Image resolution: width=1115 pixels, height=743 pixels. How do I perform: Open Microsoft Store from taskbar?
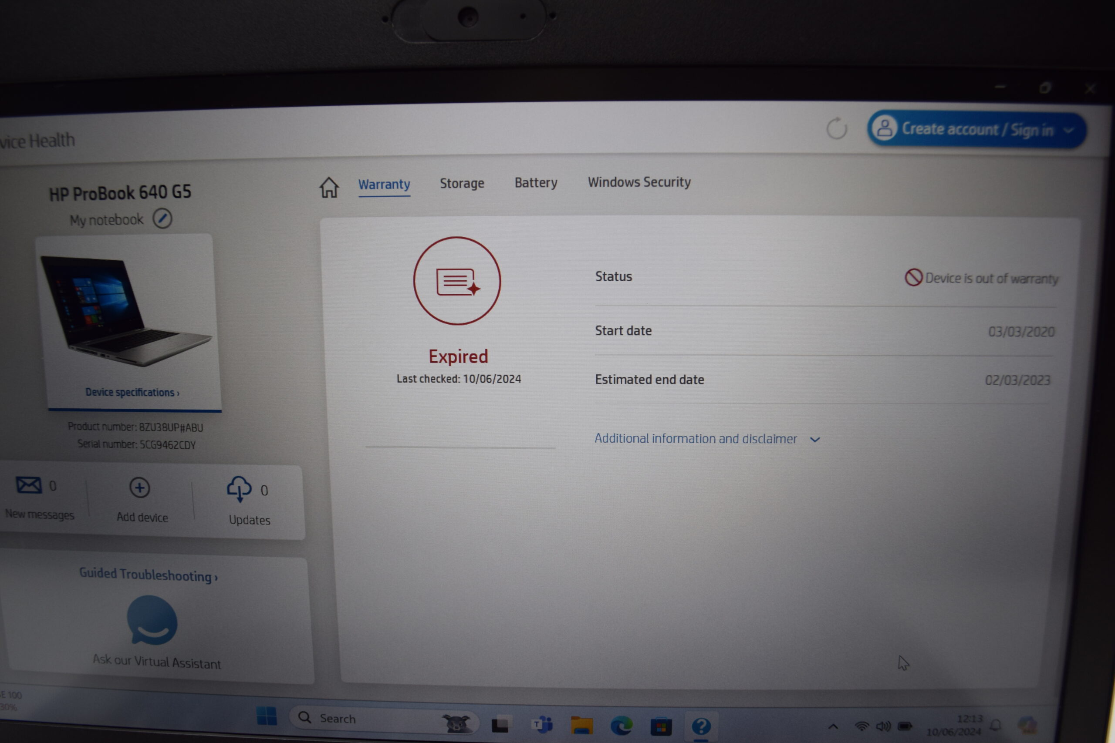coord(661,726)
